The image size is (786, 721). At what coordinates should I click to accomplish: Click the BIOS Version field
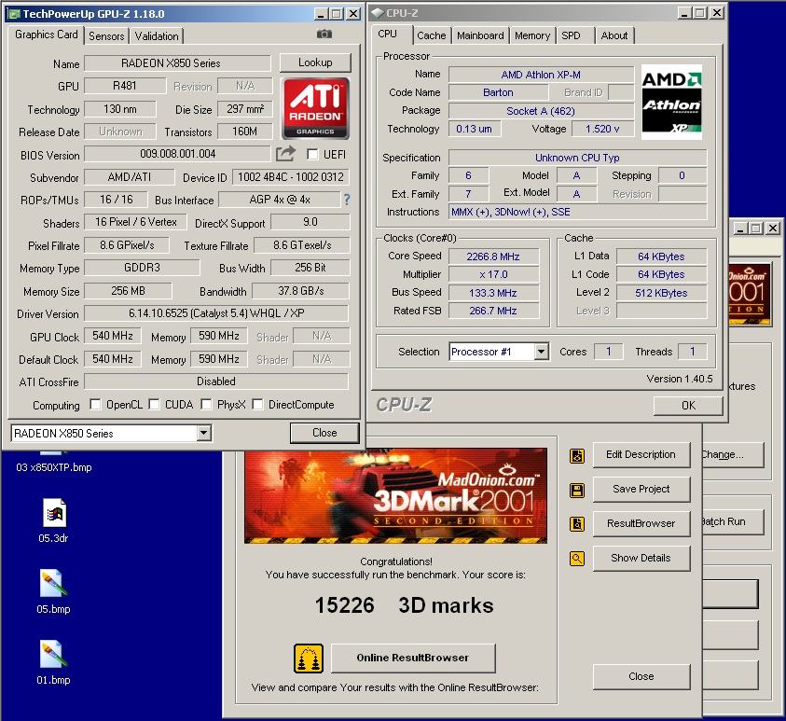coord(177,155)
